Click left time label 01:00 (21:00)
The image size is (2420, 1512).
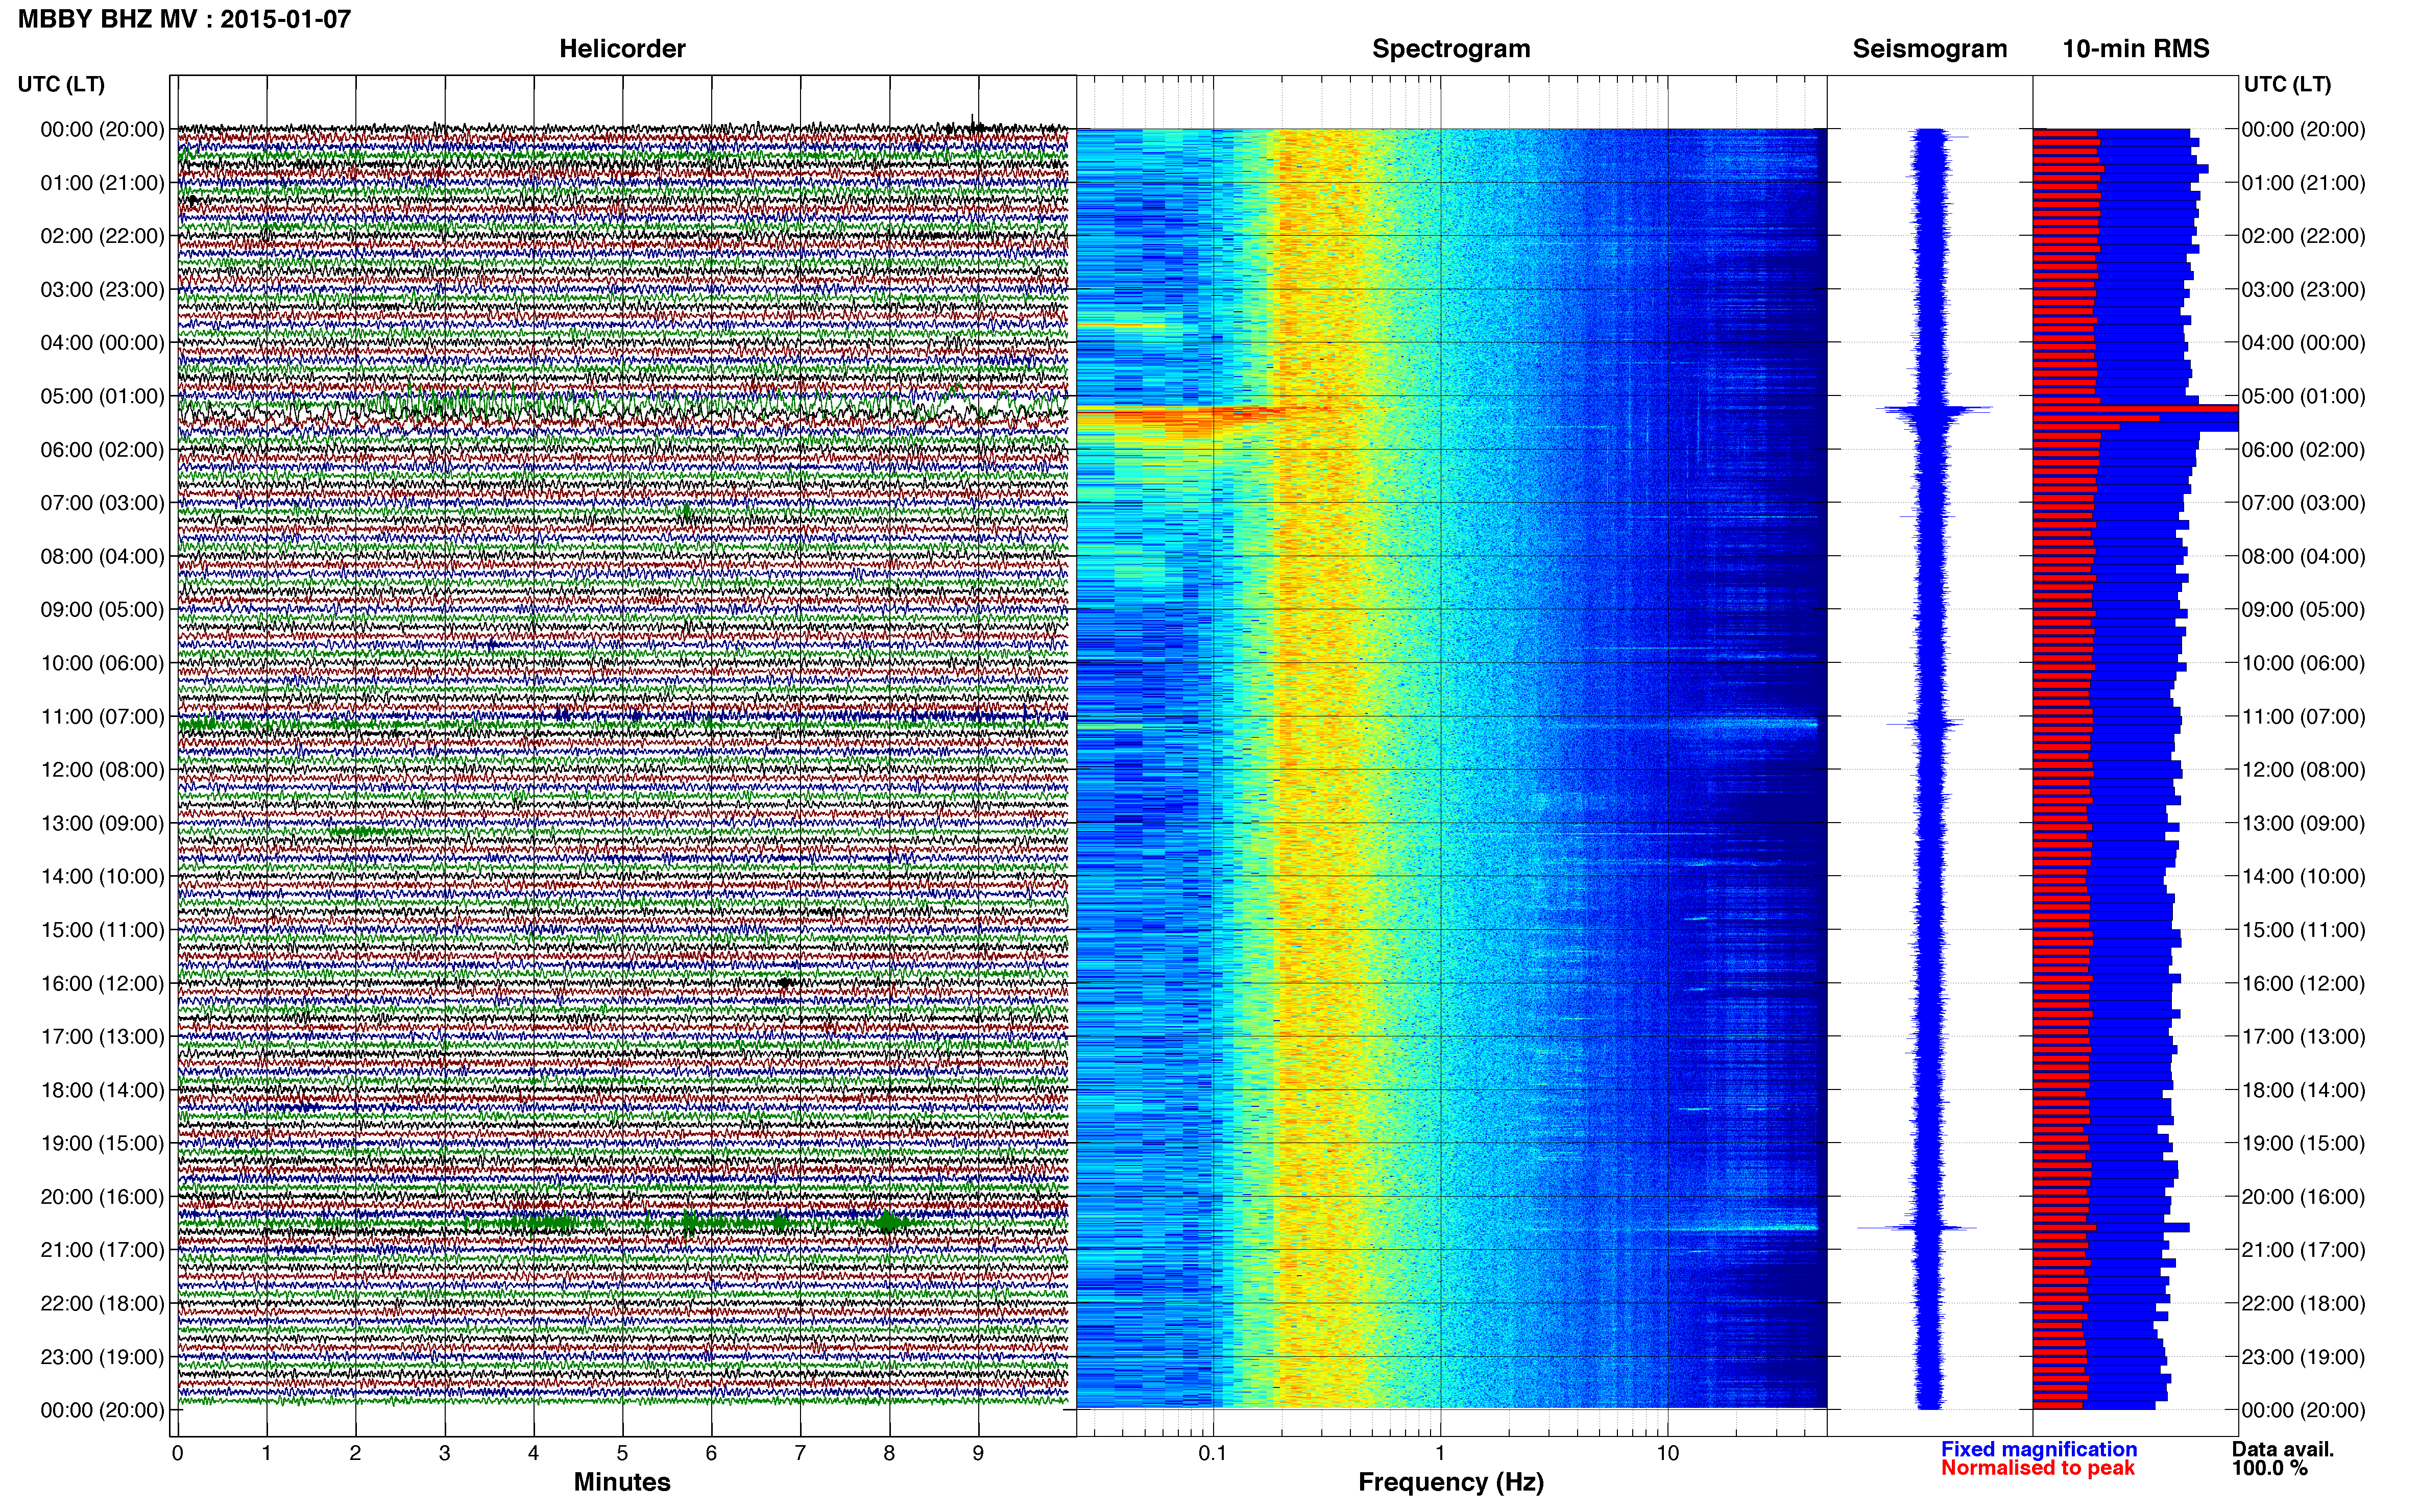tap(102, 183)
